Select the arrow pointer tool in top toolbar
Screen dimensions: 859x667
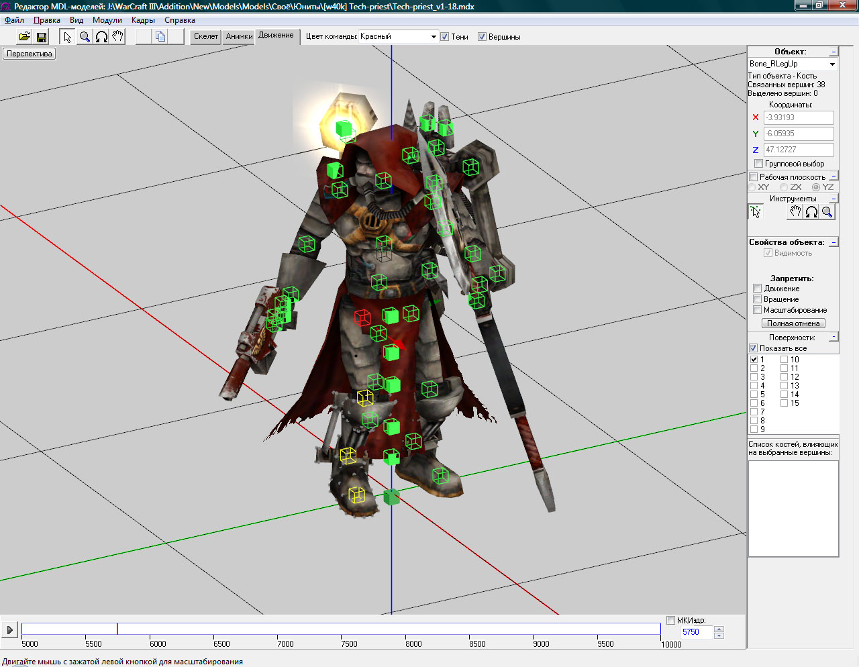(x=67, y=37)
